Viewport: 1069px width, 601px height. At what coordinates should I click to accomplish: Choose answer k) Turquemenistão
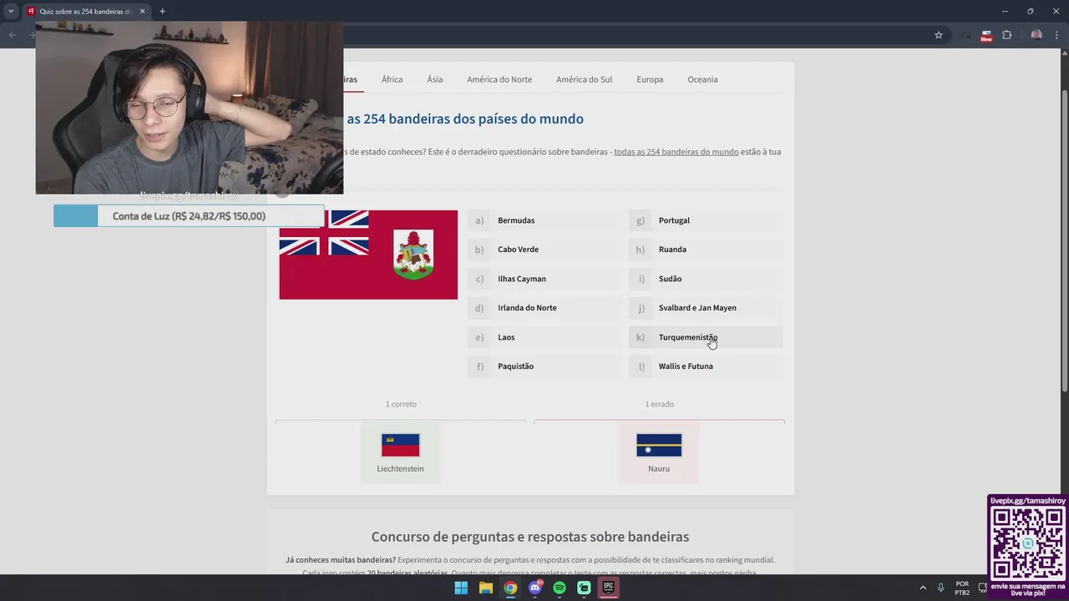pyautogui.click(x=706, y=337)
